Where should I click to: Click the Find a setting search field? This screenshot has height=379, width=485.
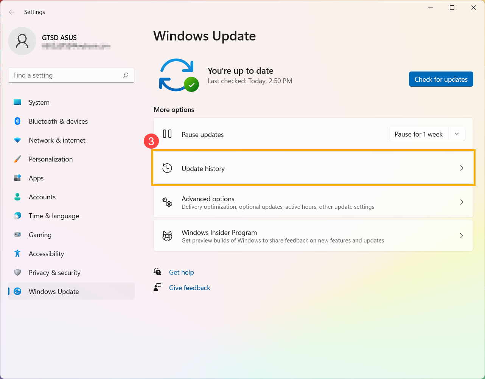[71, 75]
